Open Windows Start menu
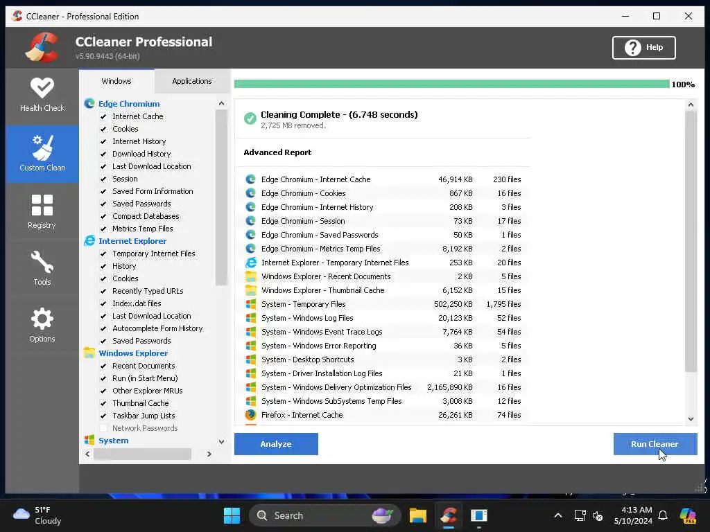Viewport: 710px width, 532px height. pyautogui.click(x=232, y=515)
